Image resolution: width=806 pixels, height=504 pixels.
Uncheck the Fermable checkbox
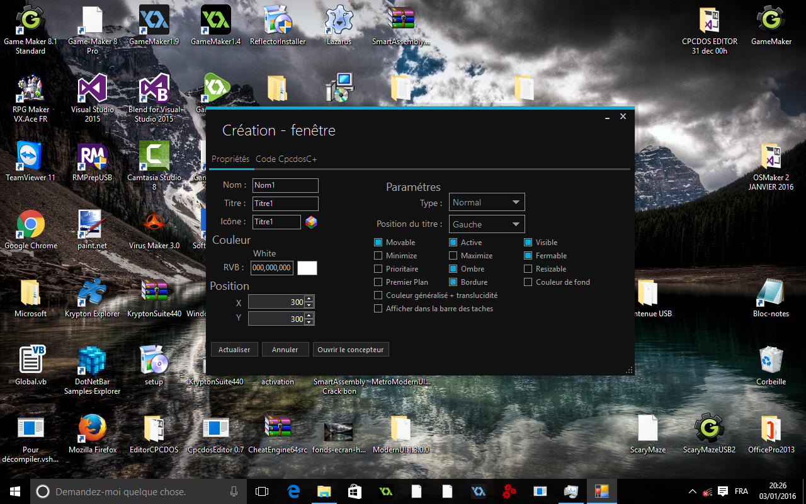pos(528,256)
